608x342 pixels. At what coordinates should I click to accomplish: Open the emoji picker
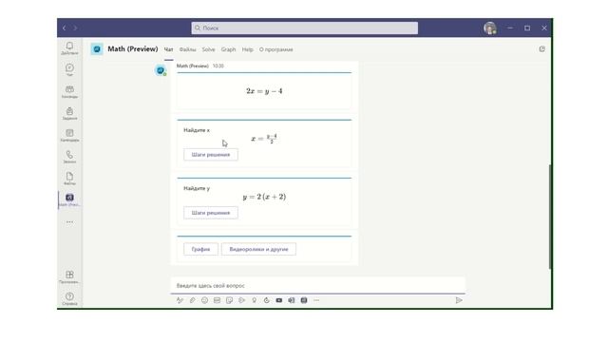(x=204, y=300)
